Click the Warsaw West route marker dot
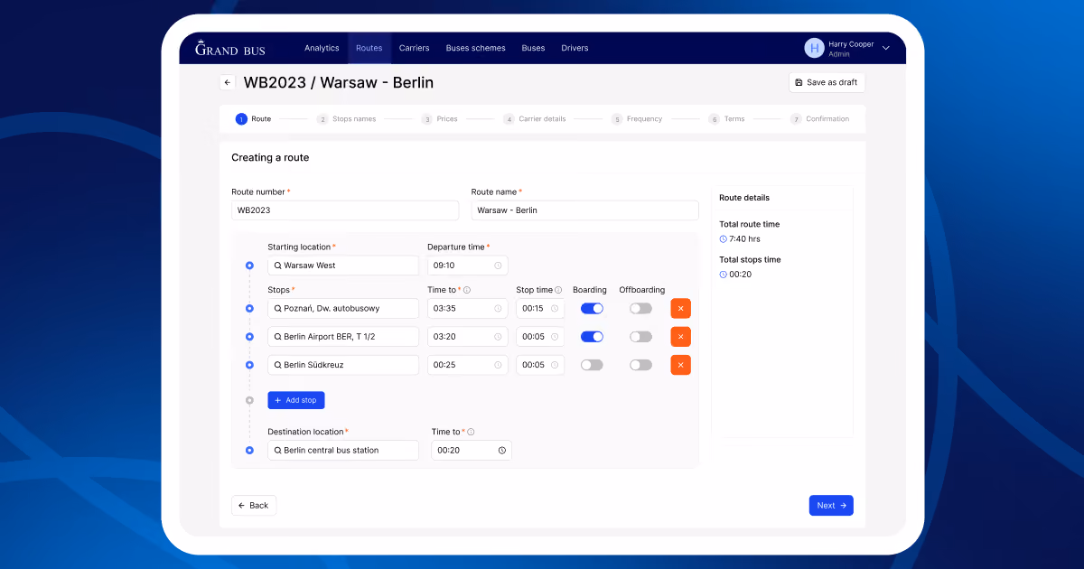This screenshot has height=569, width=1084. [x=249, y=266]
